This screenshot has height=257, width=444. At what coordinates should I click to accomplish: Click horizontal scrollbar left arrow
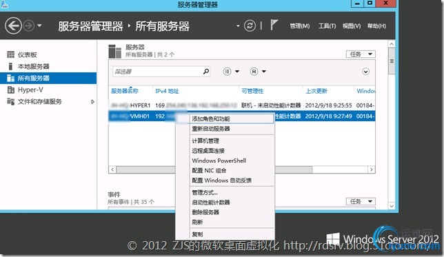click(112, 169)
